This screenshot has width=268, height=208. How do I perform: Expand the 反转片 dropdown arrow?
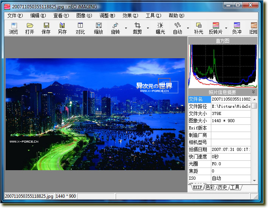pos(226,28)
